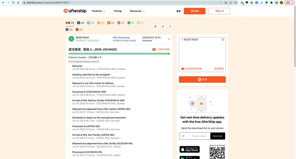Expand the Resources dropdown menu
The image size is (296, 159).
click(x=137, y=11)
